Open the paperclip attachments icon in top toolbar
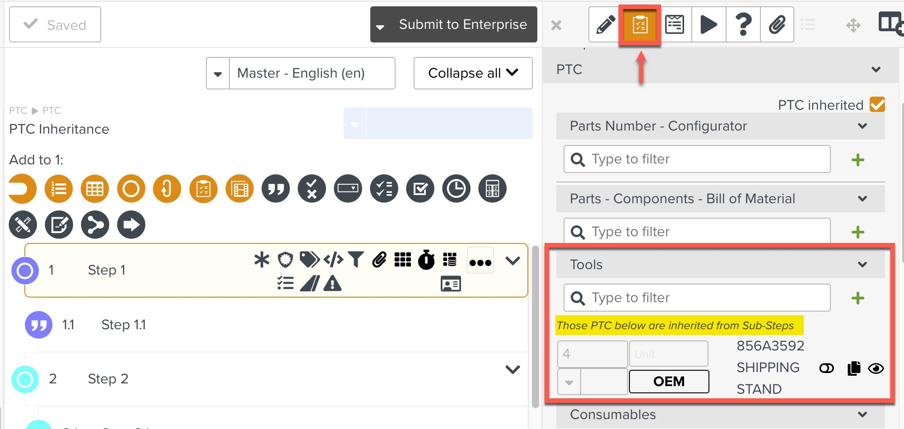The height and width of the screenshot is (429, 904). pos(777,24)
